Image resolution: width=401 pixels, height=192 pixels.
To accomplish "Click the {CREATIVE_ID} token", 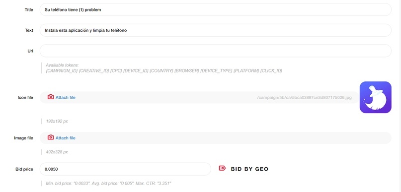I will (x=94, y=71).
